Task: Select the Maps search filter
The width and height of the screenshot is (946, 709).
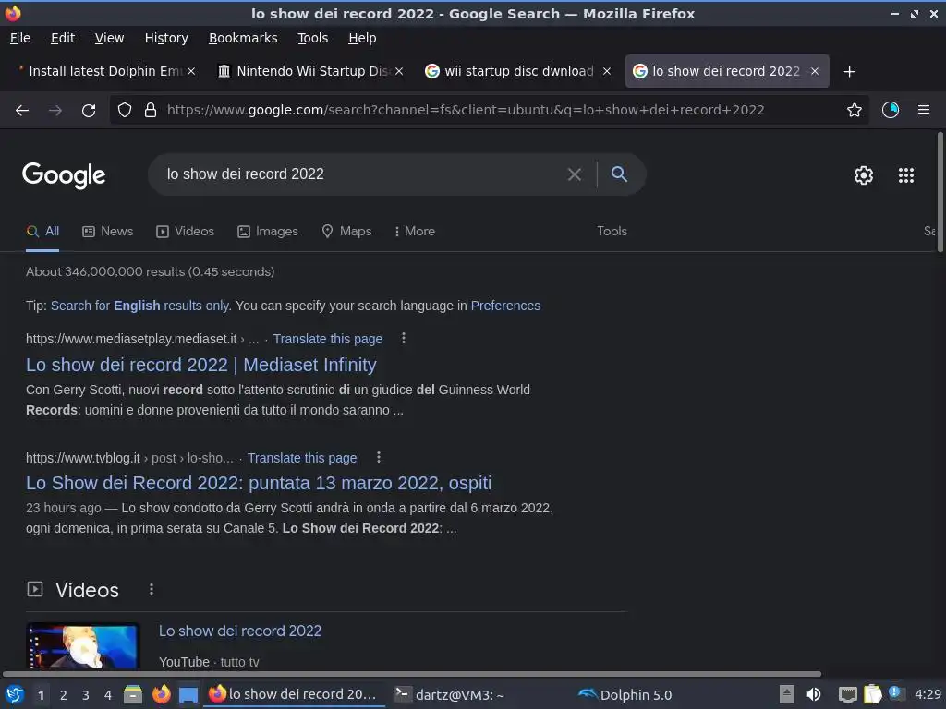Action: tap(347, 232)
